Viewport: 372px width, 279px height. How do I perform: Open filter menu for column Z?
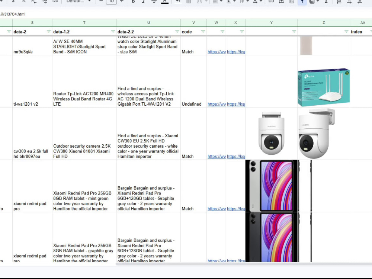pos(346,32)
